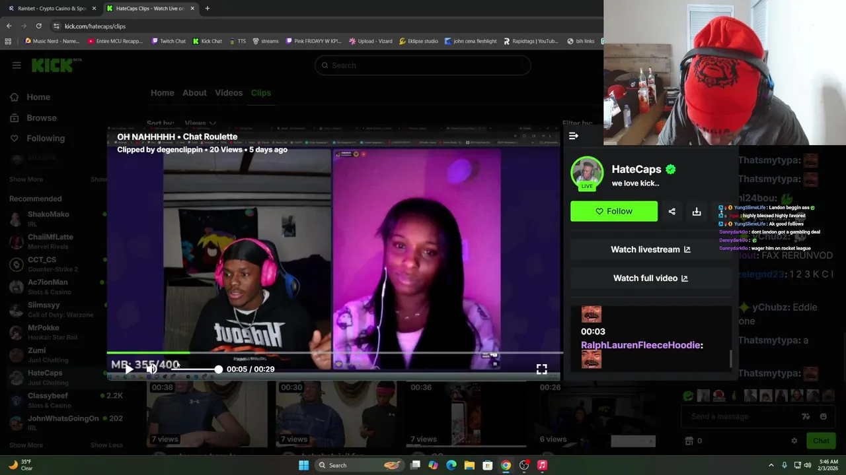Open Upload - Vizard bookmark
The height and width of the screenshot is (475, 846).
pyautogui.click(x=370, y=41)
